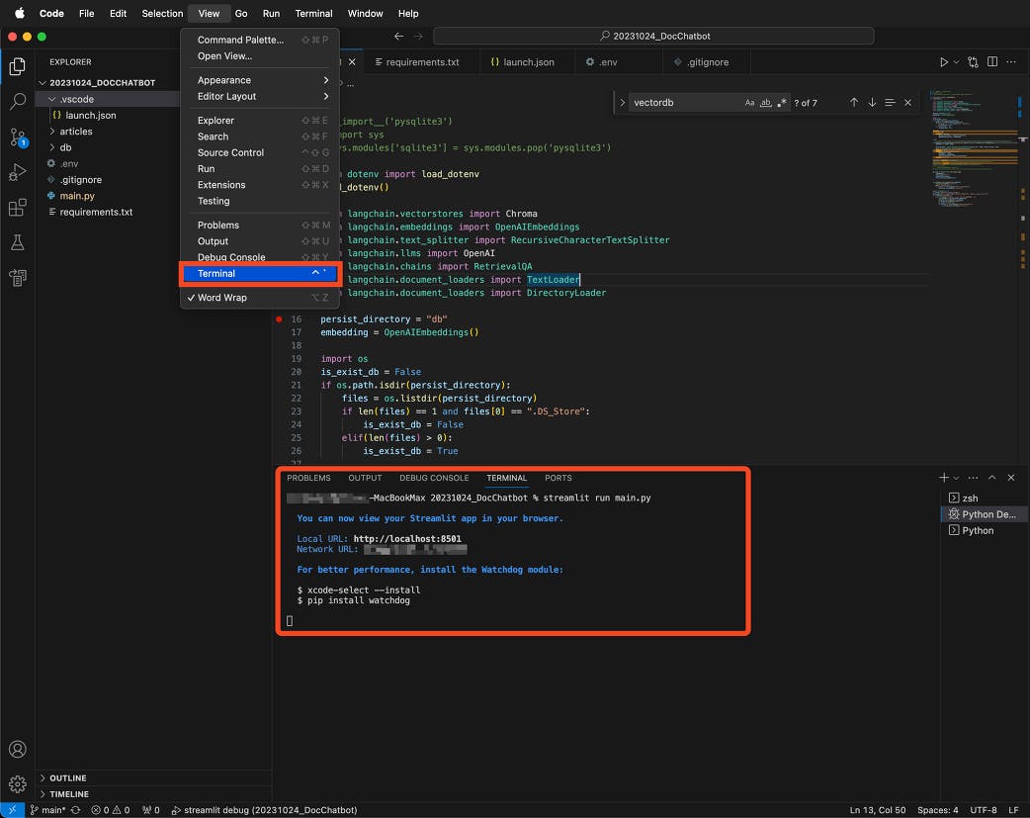The image size is (1030, 818).
Task: Toggle Use Regular Expression in the find widget
Action: [x=782, y=103]
